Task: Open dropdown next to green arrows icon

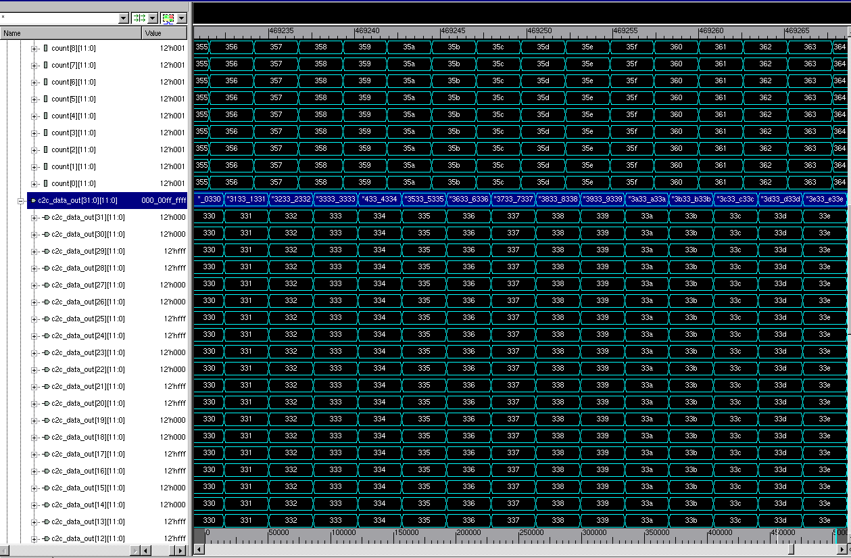Action: [152, 18]
